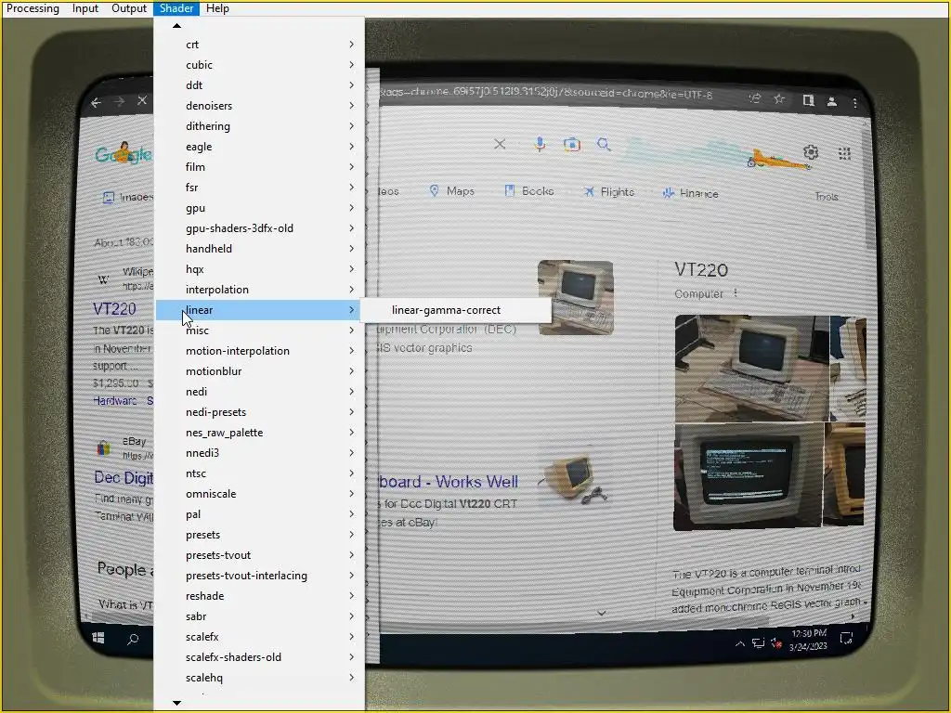
Task: Expand the gpu submenu
Action: point(260,208)
